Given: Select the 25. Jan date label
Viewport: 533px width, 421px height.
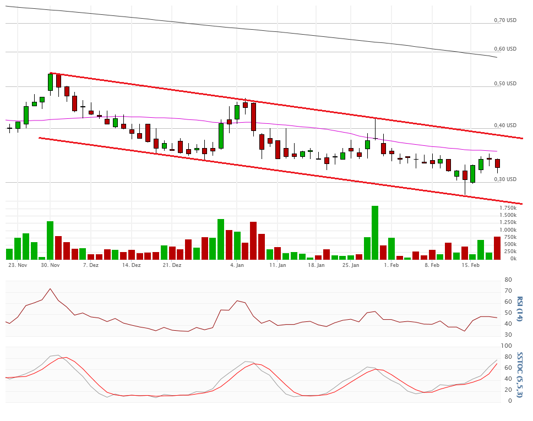Looking at the screenshot, I should point(351,265).
